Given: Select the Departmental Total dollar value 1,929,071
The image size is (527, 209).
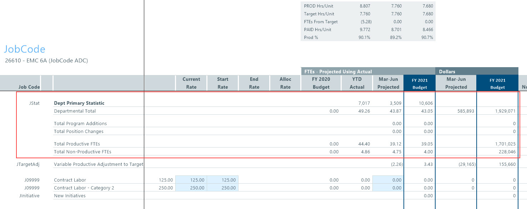Looking at the screenshot, I should (x=503, y=111).
